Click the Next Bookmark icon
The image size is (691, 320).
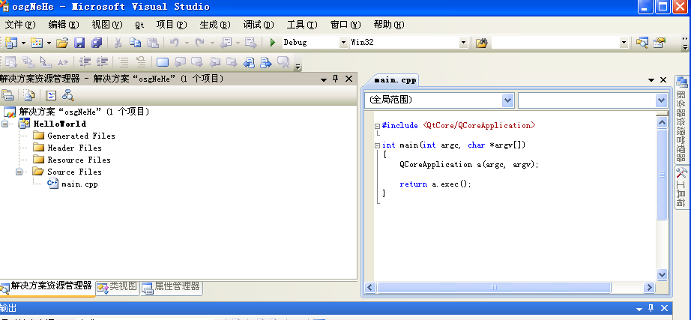click(x=197, y=62)
